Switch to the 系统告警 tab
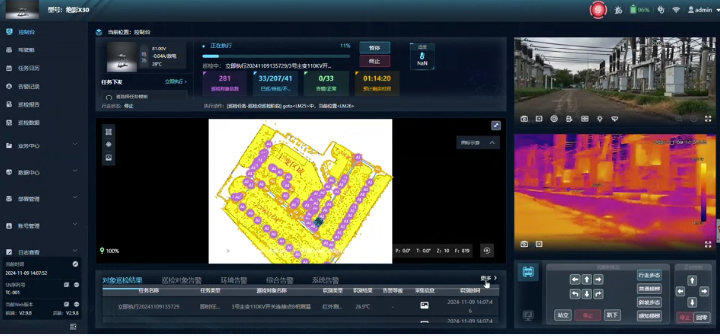The image size is (720, 336). [325, 281]
